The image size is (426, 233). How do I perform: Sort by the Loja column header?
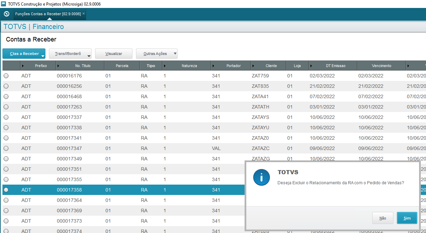(x=297, y=66)
